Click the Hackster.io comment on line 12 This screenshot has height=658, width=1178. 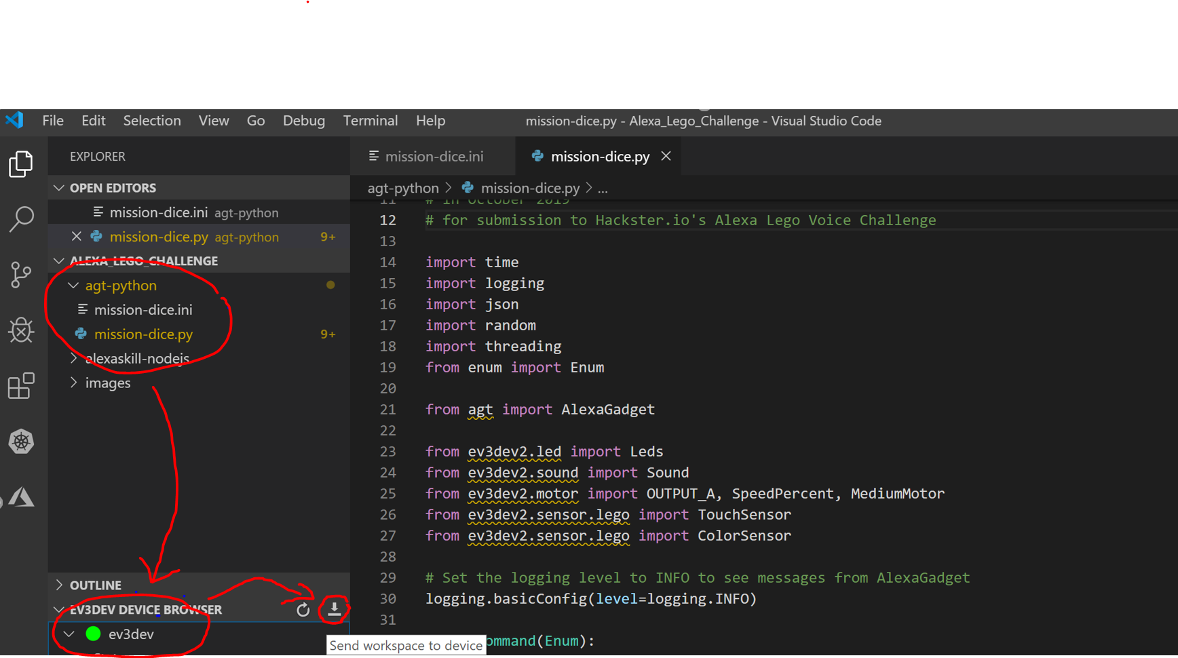[x=681, y=220]
